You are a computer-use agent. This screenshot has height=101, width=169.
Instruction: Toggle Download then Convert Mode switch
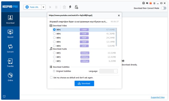[164, 8]
